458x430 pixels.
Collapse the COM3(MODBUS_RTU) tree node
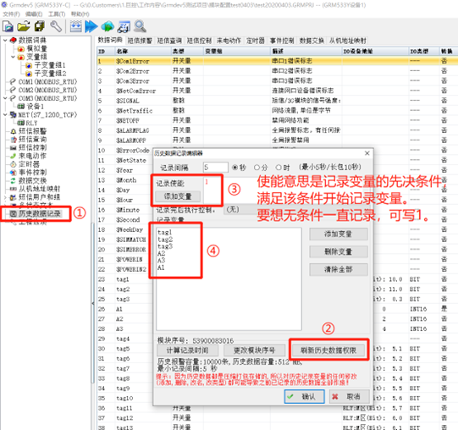tap(5, 98)
